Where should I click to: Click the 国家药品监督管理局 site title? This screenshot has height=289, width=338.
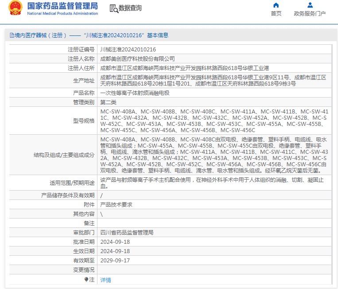62,6
